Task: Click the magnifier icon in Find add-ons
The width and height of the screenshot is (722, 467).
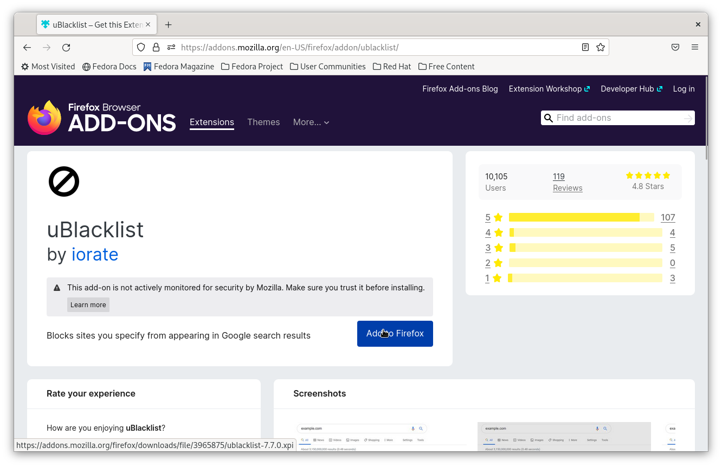Action: 549,118
